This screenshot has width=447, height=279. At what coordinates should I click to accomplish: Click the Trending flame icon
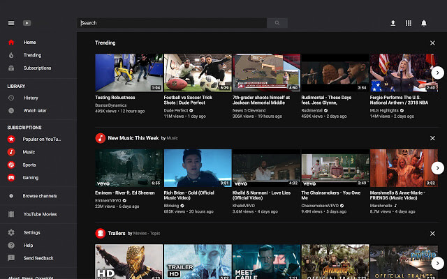pyautogui.click(x=11, y=55)
